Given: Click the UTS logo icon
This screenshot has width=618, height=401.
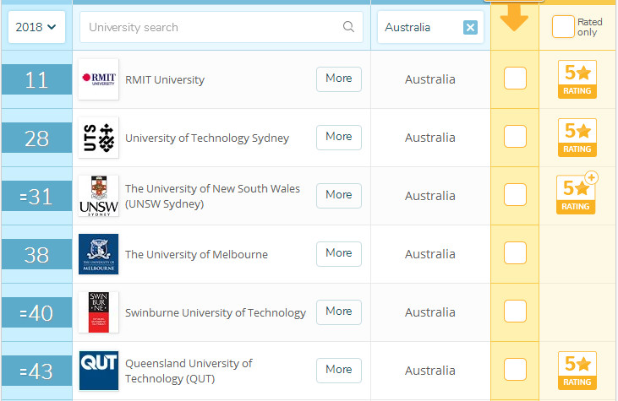Looking at the screenshot, I should click(x=98, y=138).
